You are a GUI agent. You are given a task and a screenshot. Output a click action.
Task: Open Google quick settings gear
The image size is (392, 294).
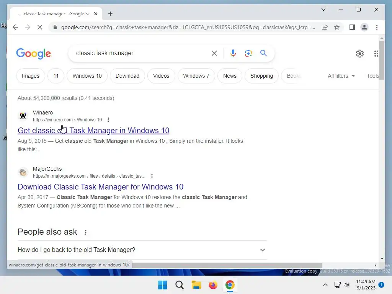pyautogui.click(x=359, y=54)
